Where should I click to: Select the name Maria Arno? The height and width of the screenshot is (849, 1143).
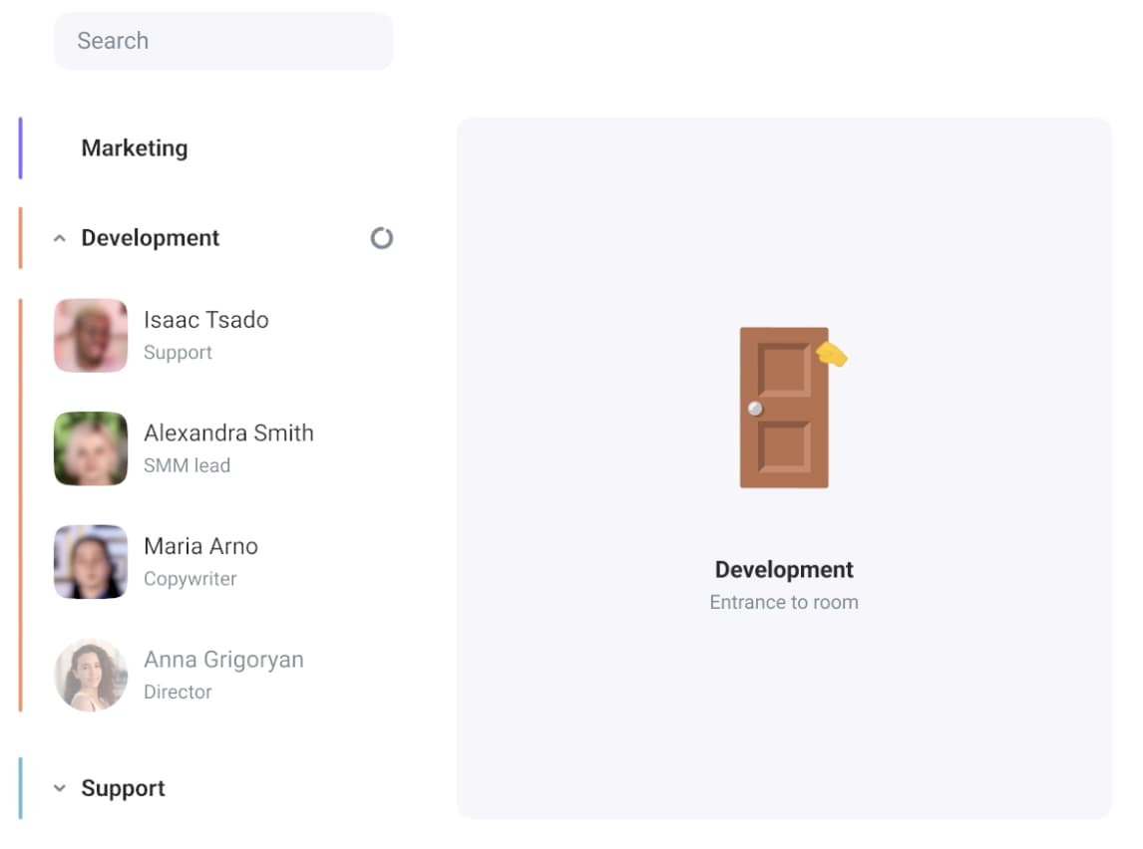tap(201, 546)
